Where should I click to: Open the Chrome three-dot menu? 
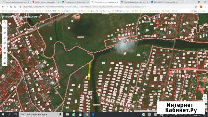pyautogui.click(x=205, y=7)
